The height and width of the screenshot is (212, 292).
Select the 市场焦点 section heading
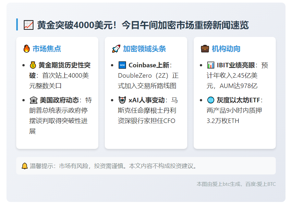pos(47,49)
